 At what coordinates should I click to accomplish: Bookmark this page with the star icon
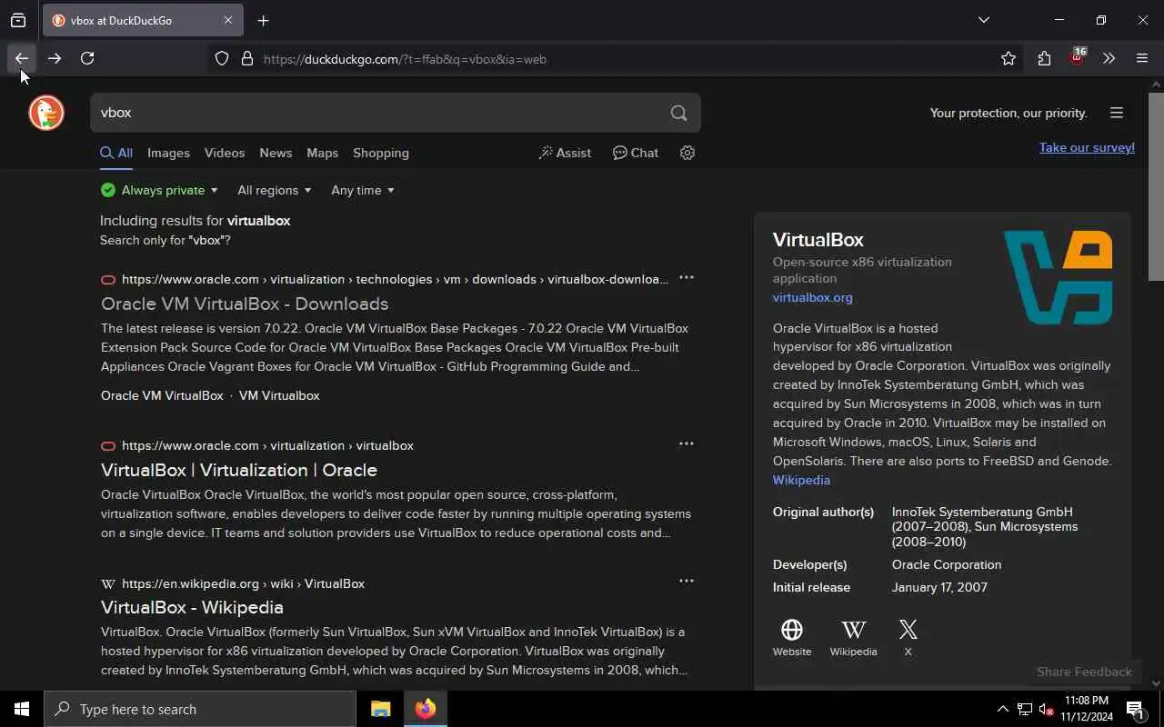coord(1008,59)
